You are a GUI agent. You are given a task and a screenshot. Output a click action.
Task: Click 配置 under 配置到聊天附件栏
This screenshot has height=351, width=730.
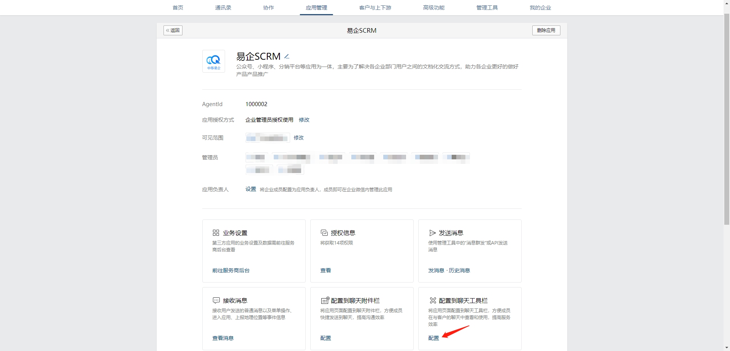[325, 338]
